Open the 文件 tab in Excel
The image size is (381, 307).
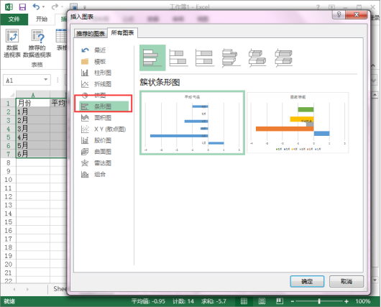pyautogui.click(x=14, y=19)
